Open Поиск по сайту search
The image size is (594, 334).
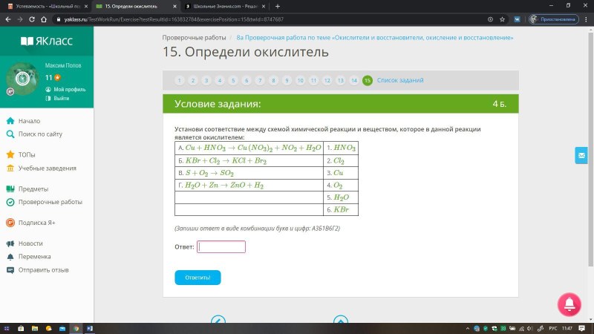tap(40, 134)
